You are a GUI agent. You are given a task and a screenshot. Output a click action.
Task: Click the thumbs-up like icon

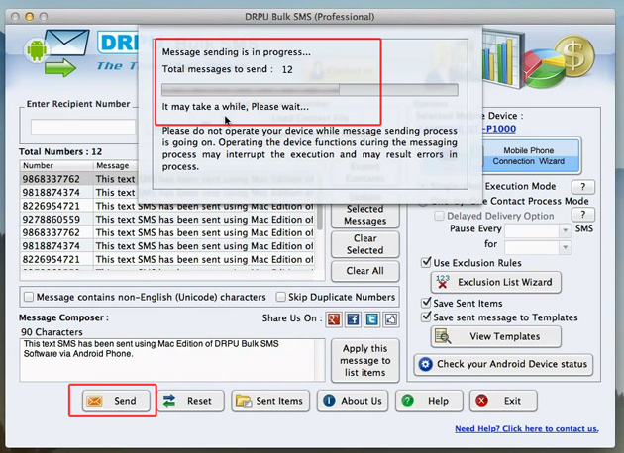click(x=391, y=319)
